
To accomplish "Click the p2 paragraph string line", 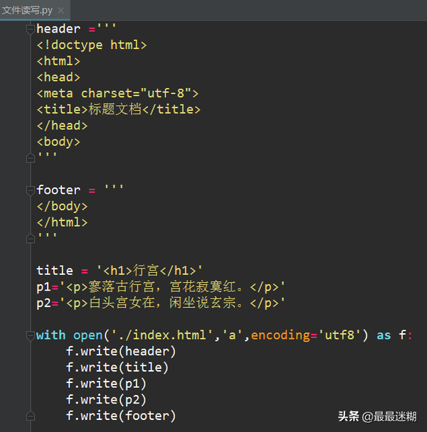I will point(161,303).
